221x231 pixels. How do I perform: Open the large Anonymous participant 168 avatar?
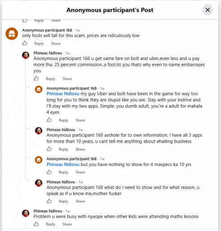tap(12, 34)
